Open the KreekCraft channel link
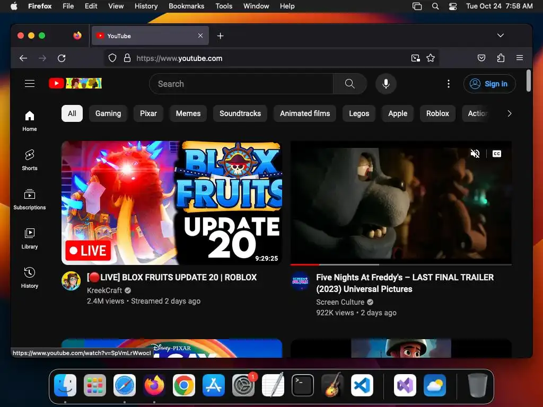543x407 pixels. click(104, 290)
